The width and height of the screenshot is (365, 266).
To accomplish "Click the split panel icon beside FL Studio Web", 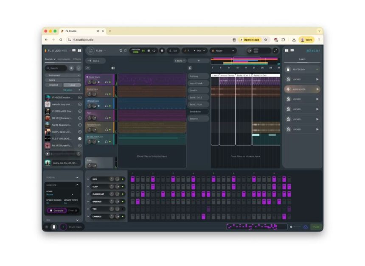I will pos(79,50).
